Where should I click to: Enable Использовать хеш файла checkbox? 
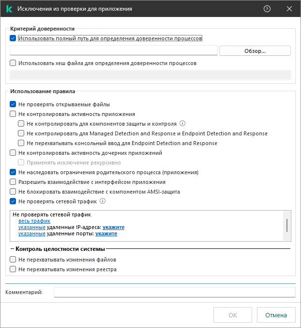click(x=13, y=63)
